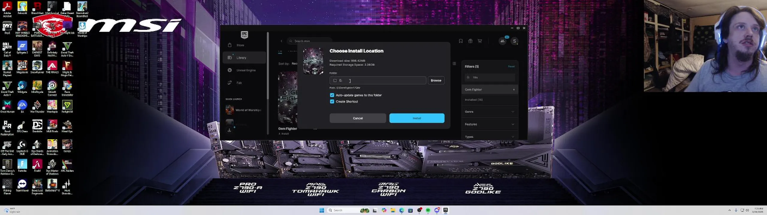Open Unreal Engine from the sidebar

click(244, 70)
